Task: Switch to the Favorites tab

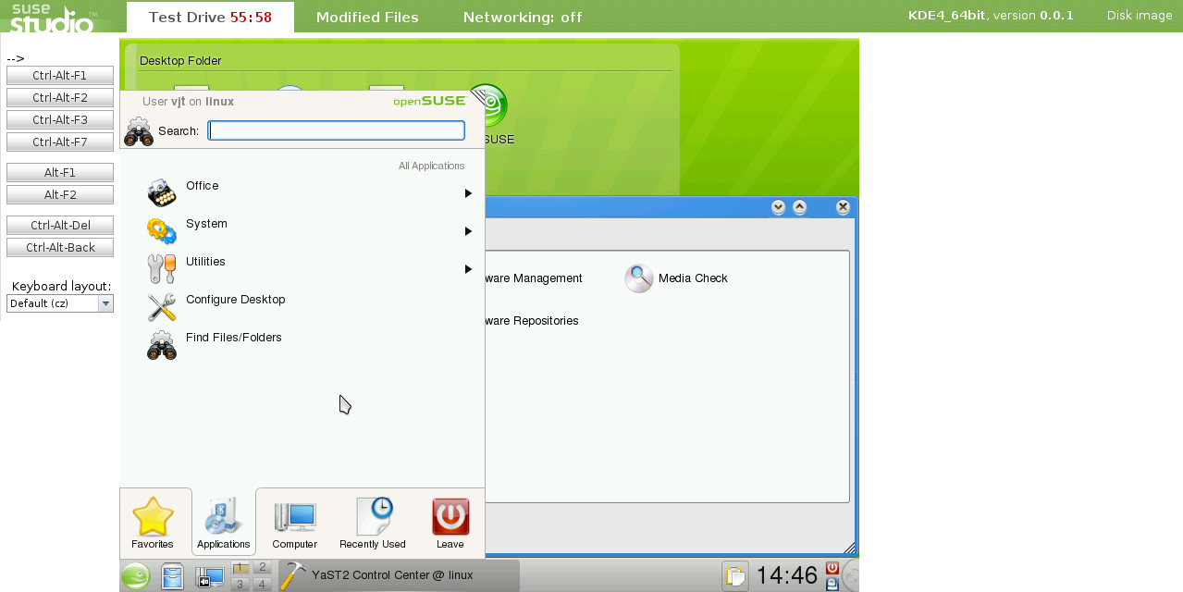Action: point(153,523)
